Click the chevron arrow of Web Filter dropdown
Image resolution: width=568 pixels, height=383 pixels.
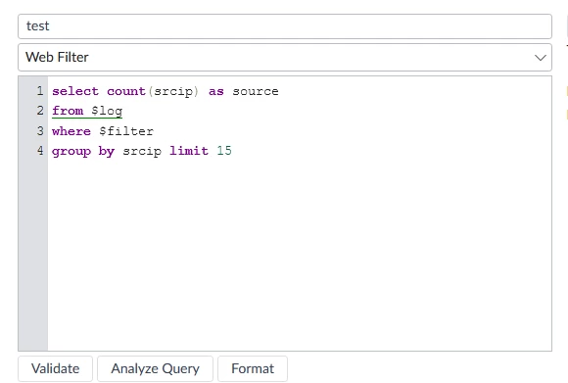(541, 58)
